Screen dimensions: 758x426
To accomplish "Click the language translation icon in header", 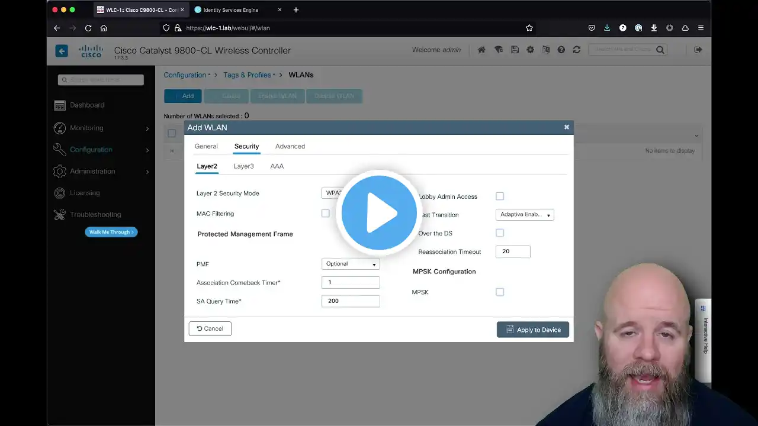I will coord(545,50).
